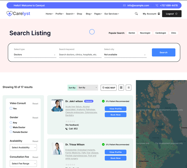
Task: Click the Neurologist popular search tag
Action: point(145,33)
